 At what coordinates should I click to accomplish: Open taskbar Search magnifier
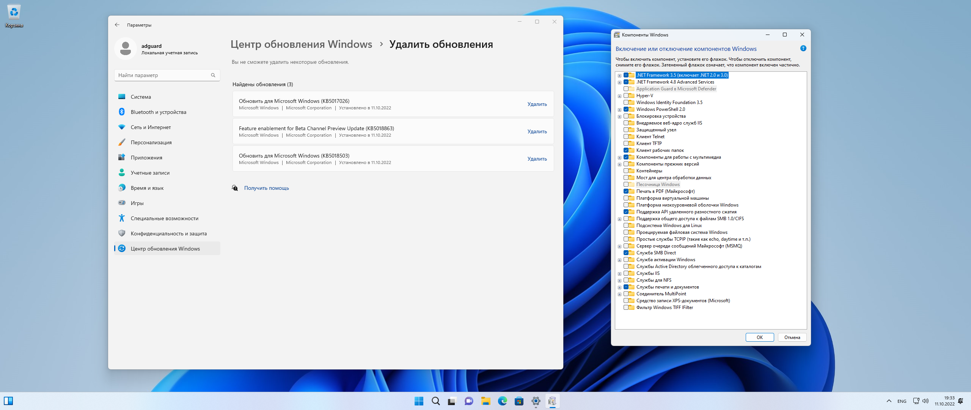pos(435,401)
